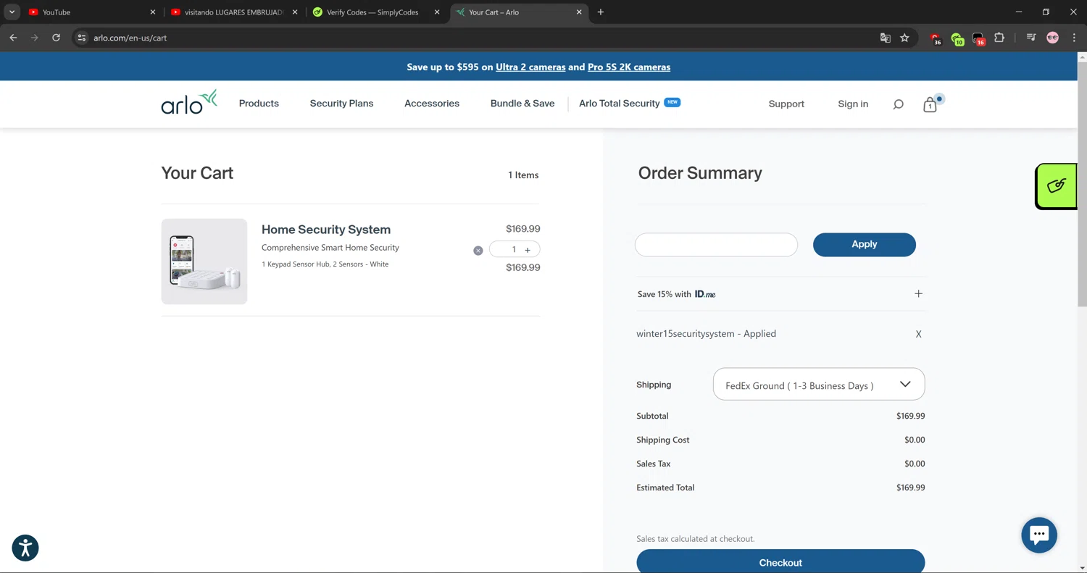Click the promo code input field
The width and height of the screenshot is (1087, 573).
(x=716, y=245)
